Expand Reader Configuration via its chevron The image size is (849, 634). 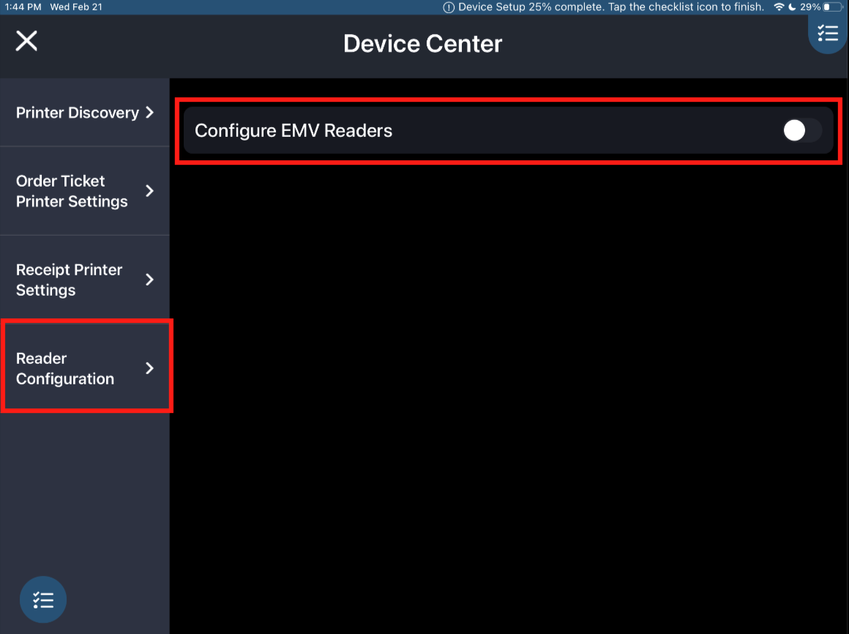pos(150,368)
